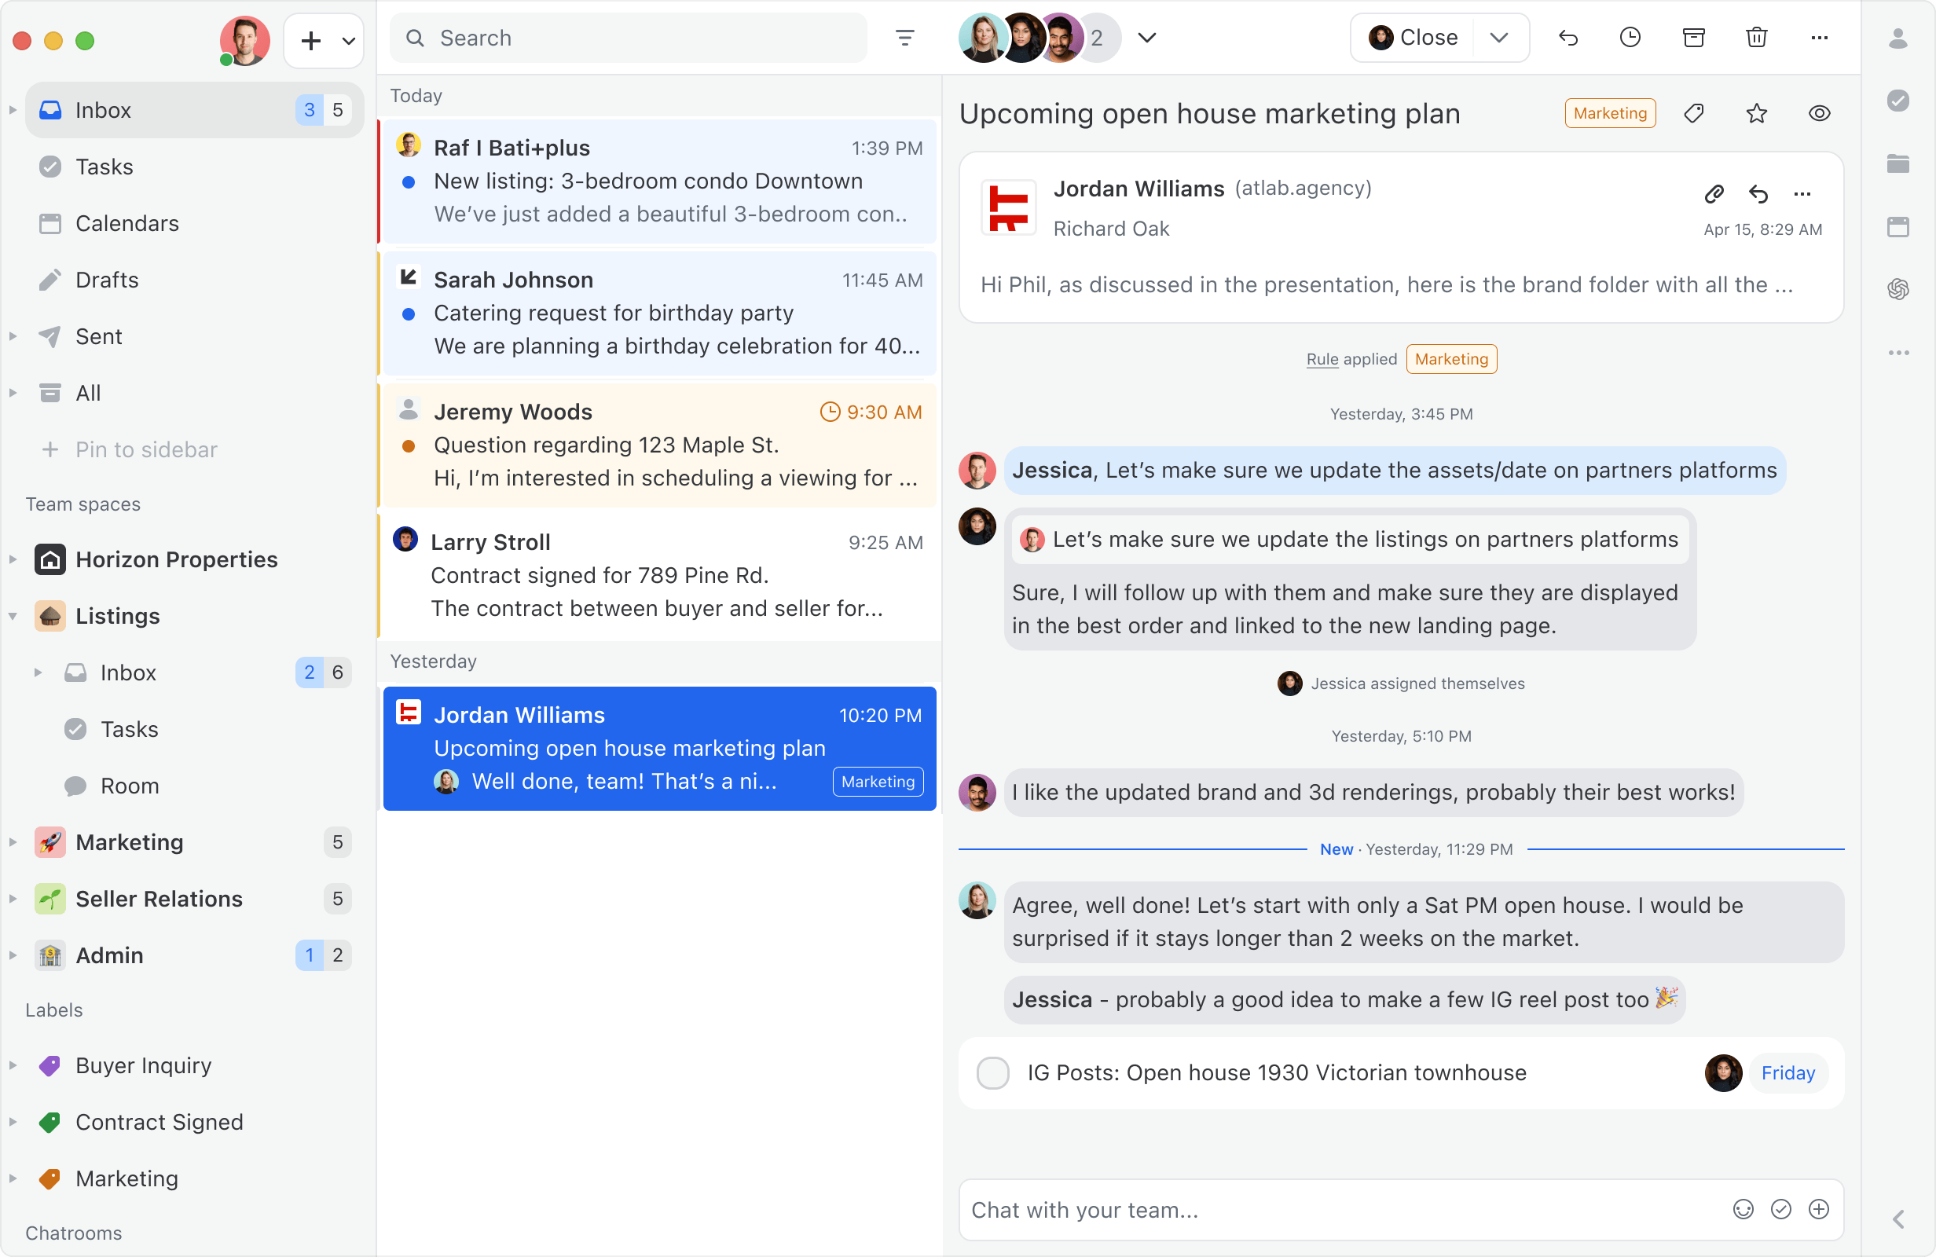Toggle the eye watch icon on conversation
The height and width of the screenshot is (1257, 1936).
[x=1819, y=113]
